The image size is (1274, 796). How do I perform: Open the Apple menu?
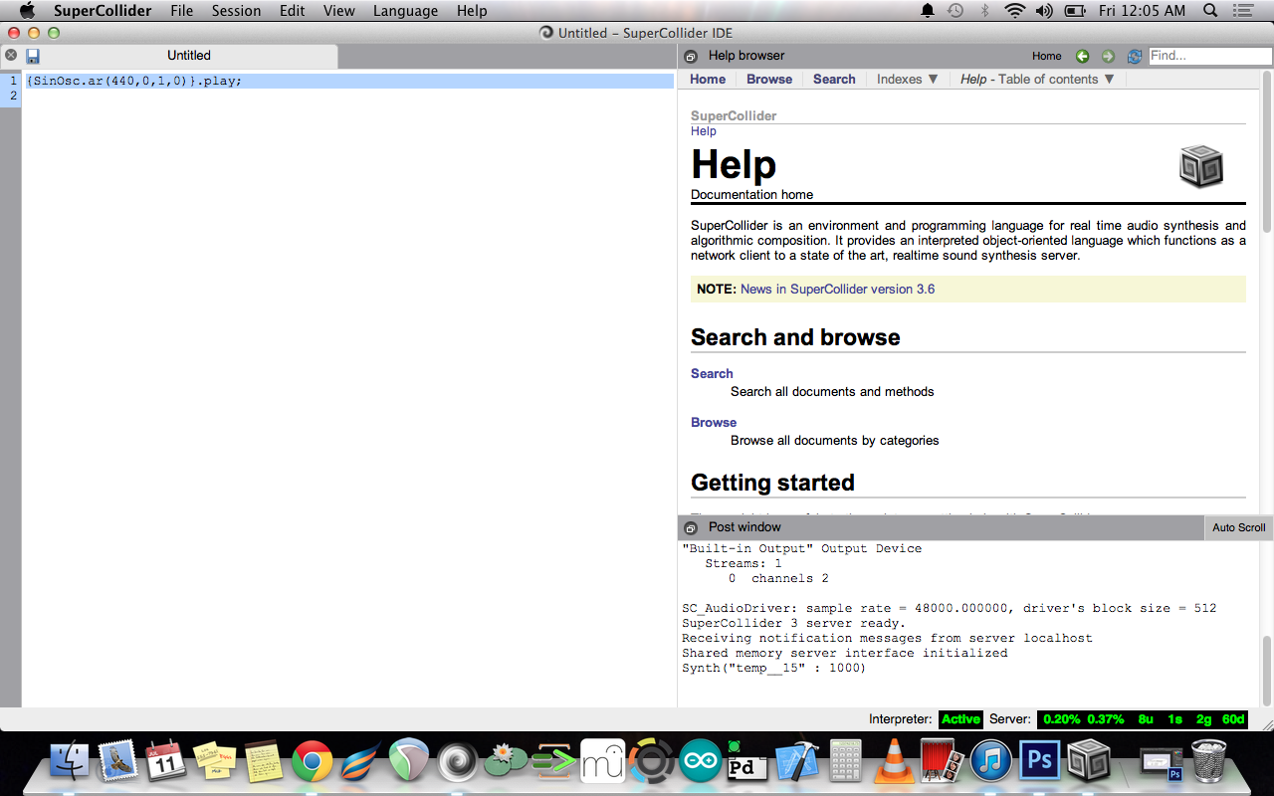[x=27, y=11]
